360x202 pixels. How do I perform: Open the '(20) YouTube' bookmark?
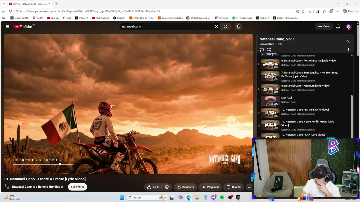pyautogui.click(x=100, y=18)
